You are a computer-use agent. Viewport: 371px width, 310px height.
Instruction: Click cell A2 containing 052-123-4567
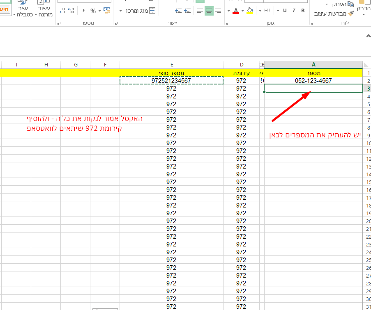pos(313,81)
